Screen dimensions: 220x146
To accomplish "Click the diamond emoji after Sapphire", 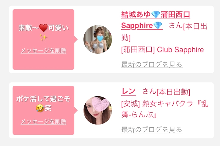I will tap(158, 25).
